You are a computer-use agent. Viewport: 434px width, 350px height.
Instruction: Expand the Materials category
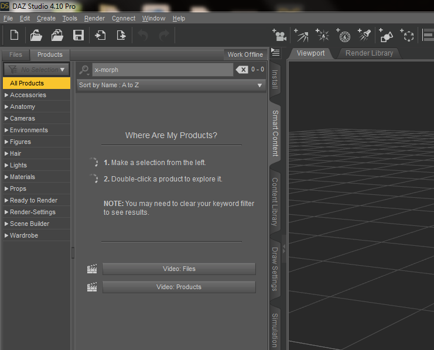tap(6, 177)
